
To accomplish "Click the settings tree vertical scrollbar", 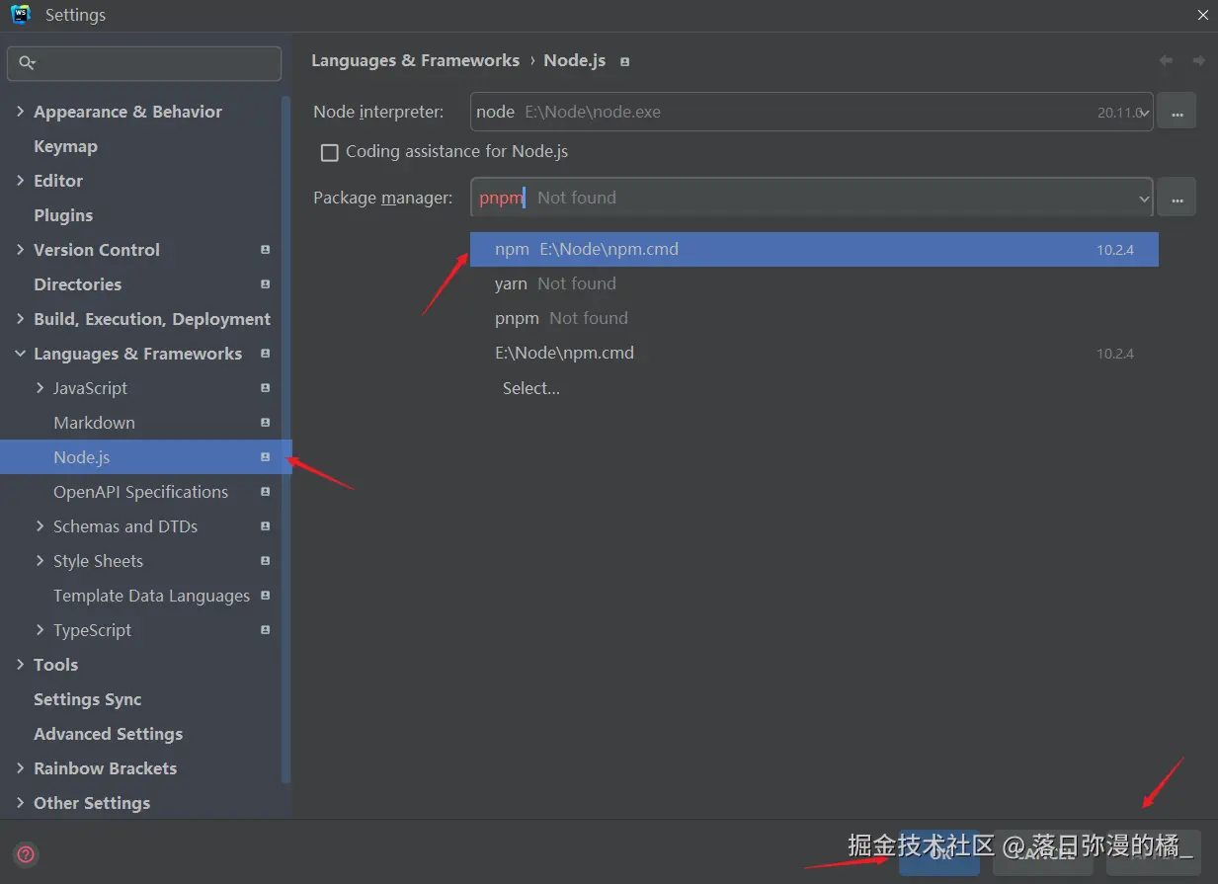I will (x=286, y=440).
